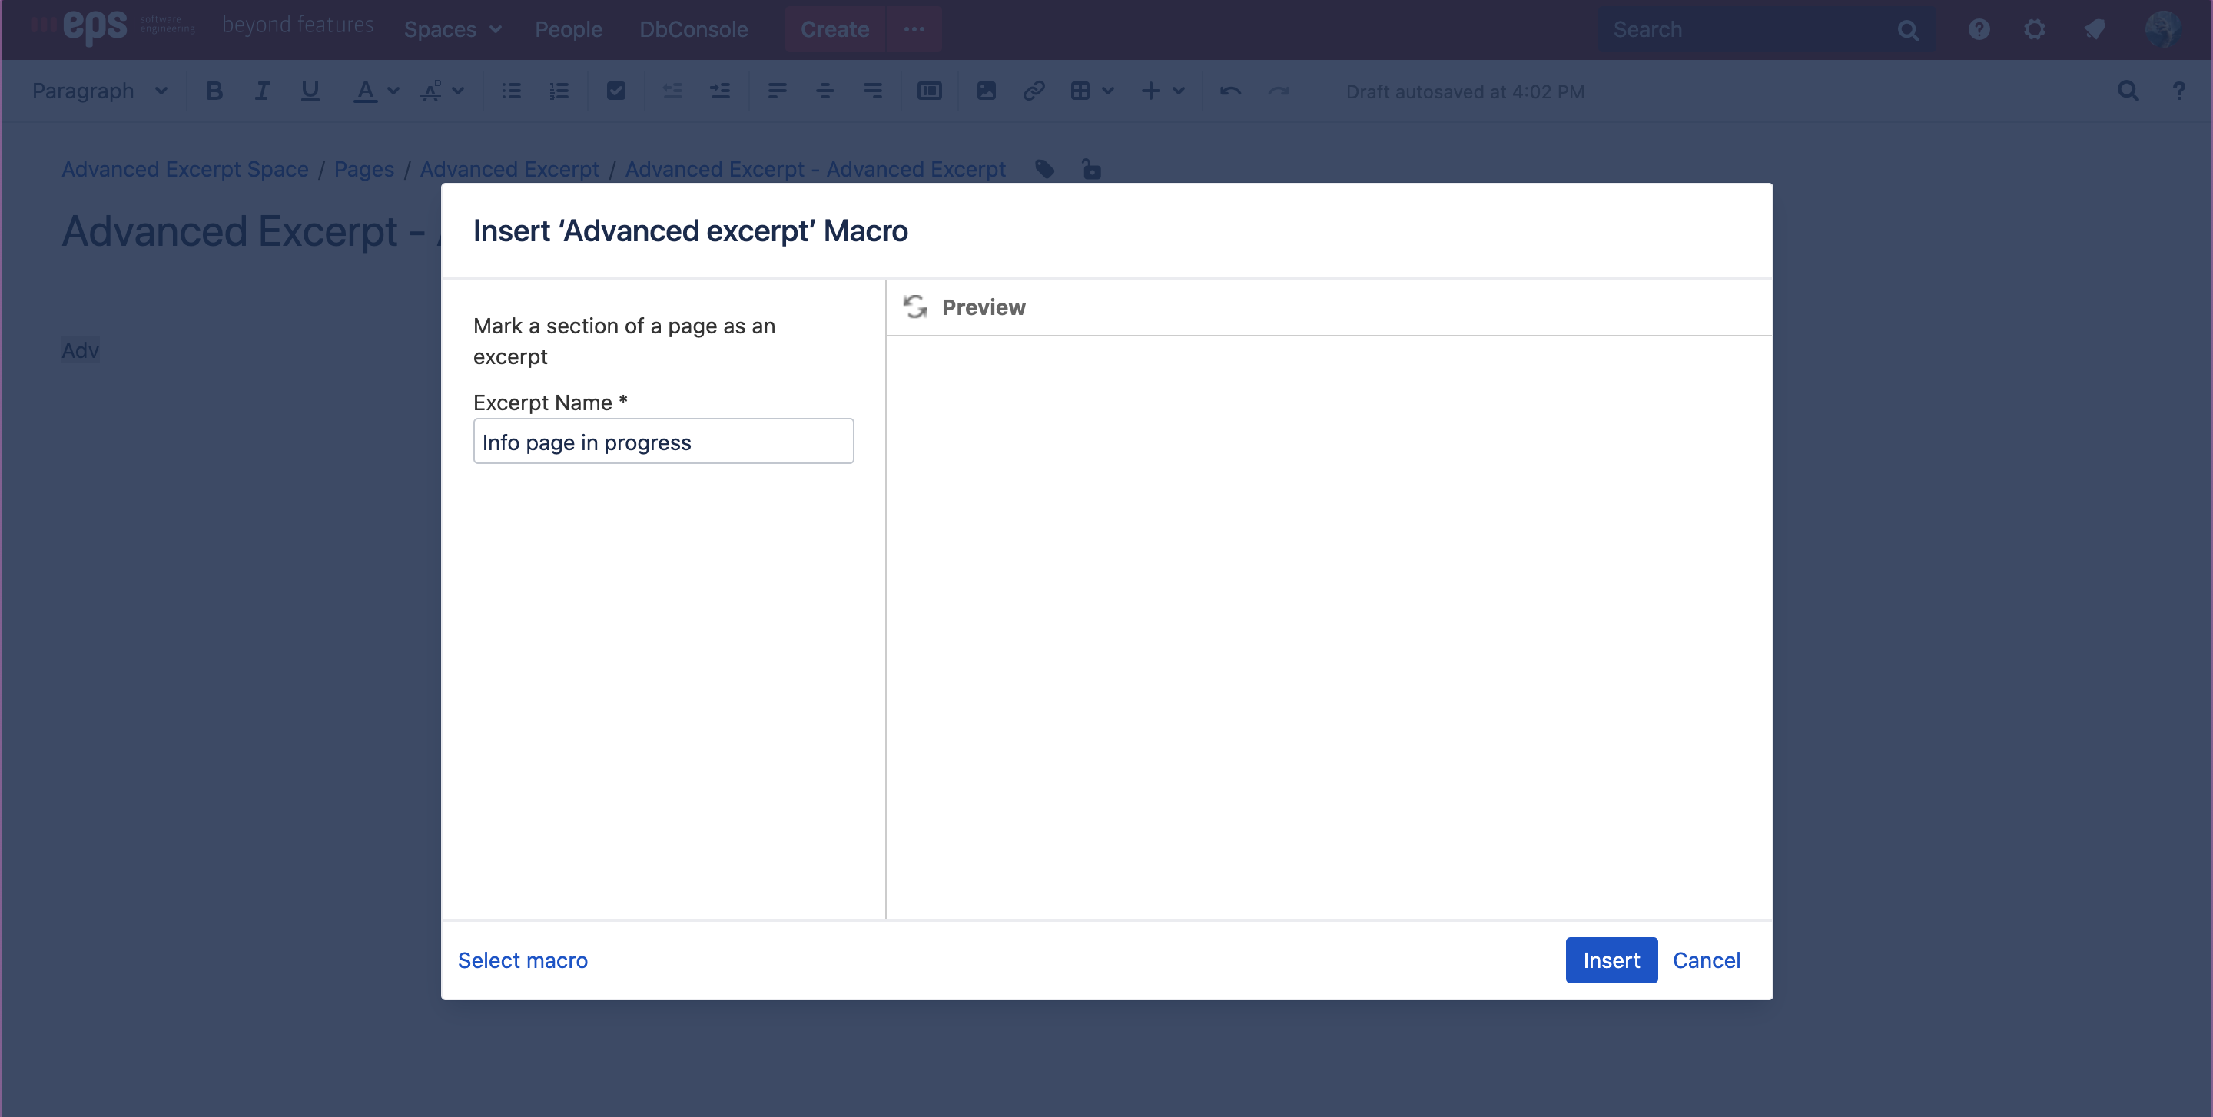Insert a task list checkbox
Screen dimensions: 2213x1117
615,91
